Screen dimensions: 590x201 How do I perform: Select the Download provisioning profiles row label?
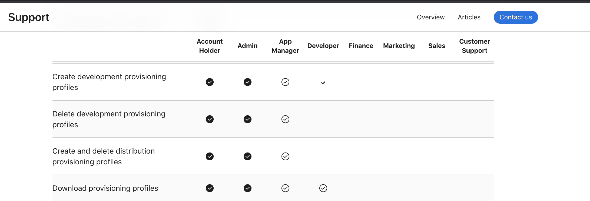pyautogui.click(x=105, y=188)
